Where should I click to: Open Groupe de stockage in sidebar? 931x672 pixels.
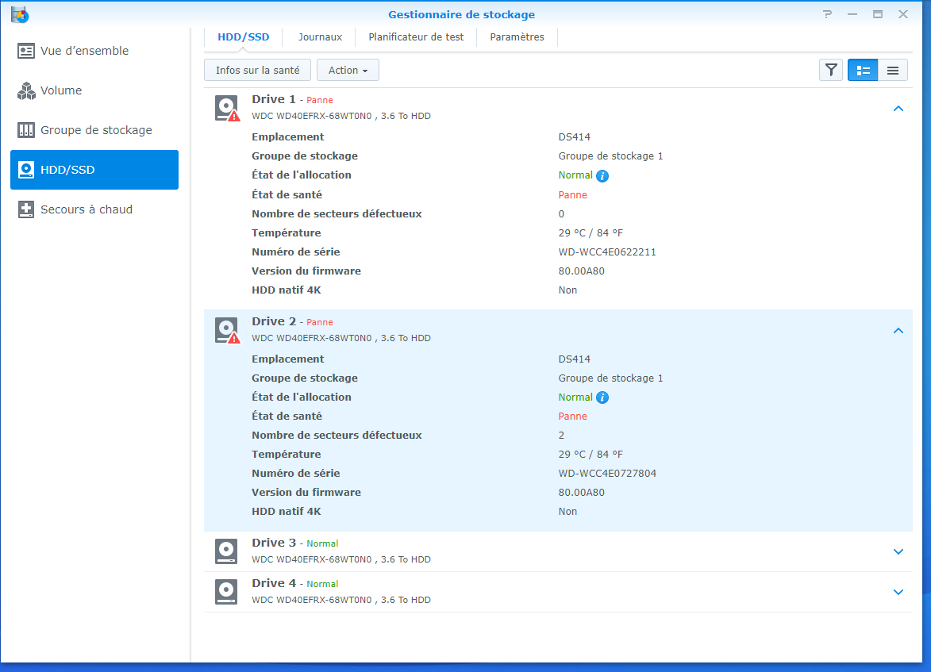[95, 130]
